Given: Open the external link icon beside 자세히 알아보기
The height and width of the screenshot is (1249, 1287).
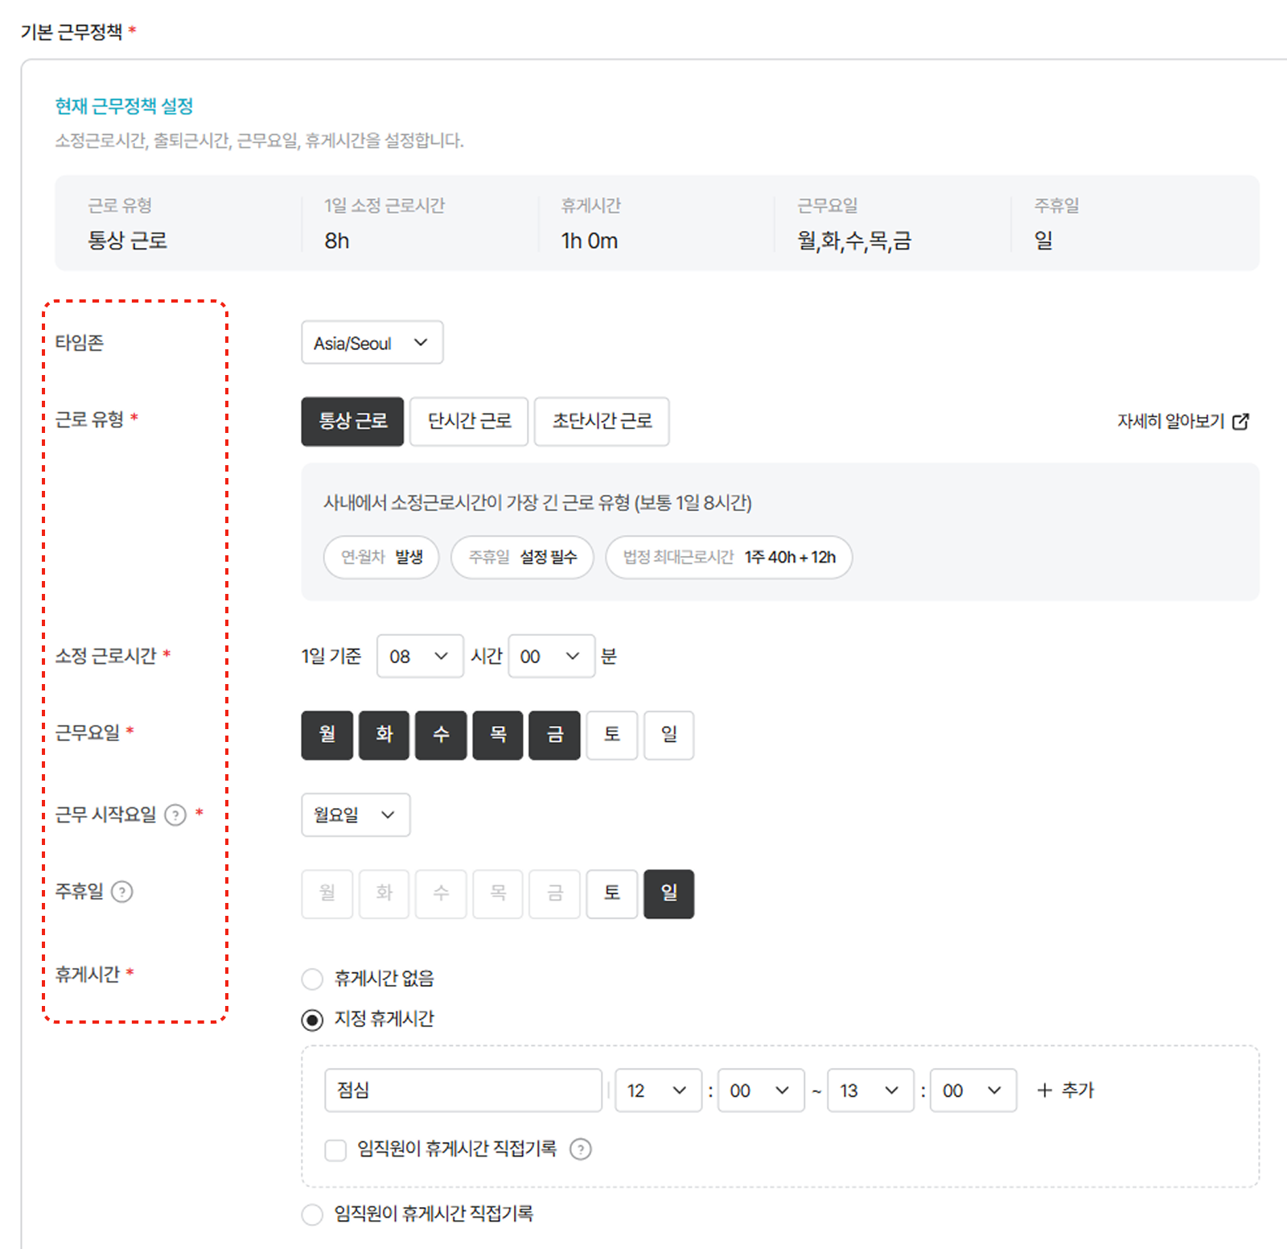Looking at the screenshot, I should click(1240, 421).
